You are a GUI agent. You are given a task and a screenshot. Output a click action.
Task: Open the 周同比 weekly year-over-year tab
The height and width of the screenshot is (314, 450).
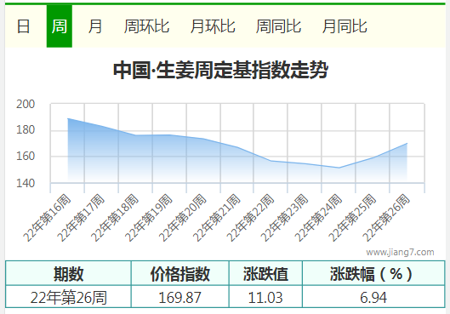(278, 26)
